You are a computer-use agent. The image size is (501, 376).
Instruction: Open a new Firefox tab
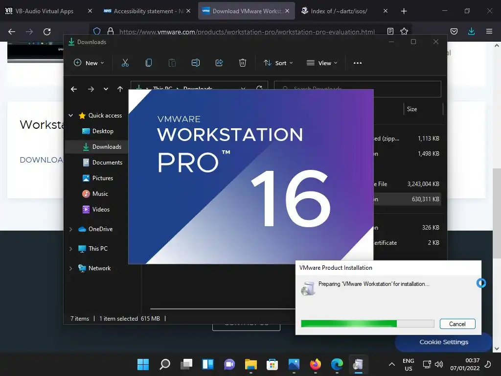tap(404, 11)
